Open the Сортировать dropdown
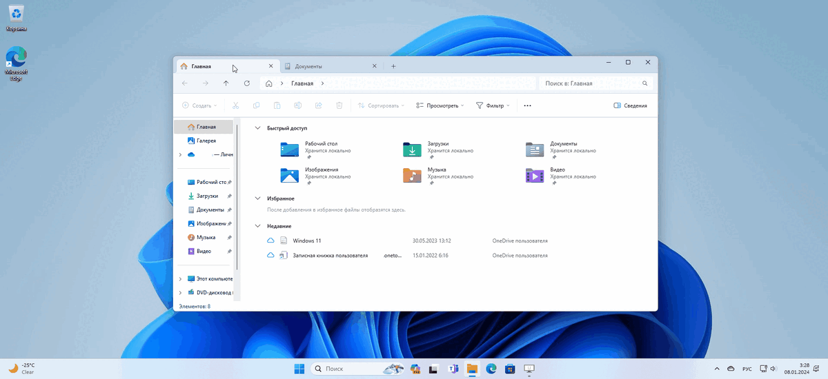This screenshot has height=379, width=828. (x=382, y=105)
